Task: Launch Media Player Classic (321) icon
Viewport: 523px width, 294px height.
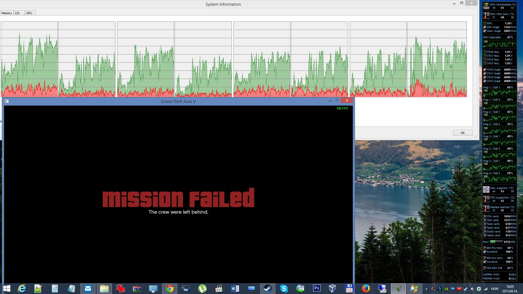Action: (218, 289)
